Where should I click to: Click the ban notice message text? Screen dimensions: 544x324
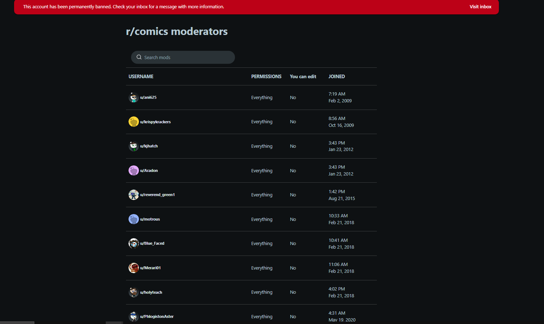[x=123, y=7]
